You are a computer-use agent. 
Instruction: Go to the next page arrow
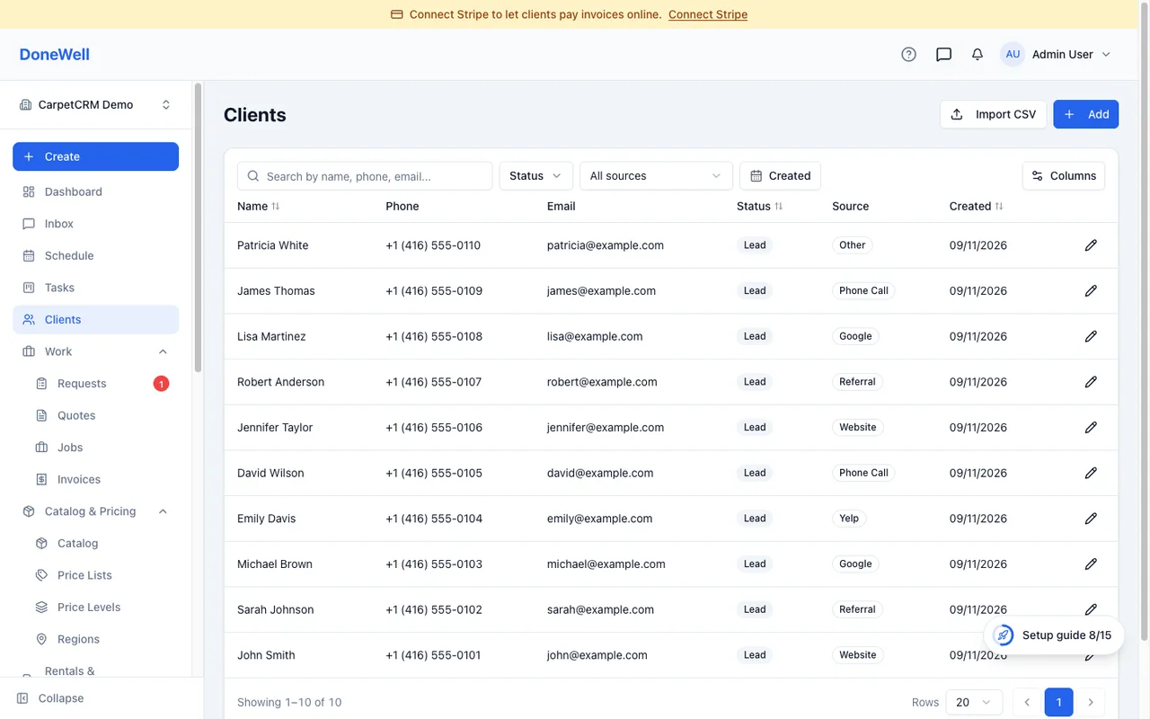(1091, 702)
